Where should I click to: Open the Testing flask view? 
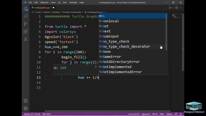coord(26,39)
